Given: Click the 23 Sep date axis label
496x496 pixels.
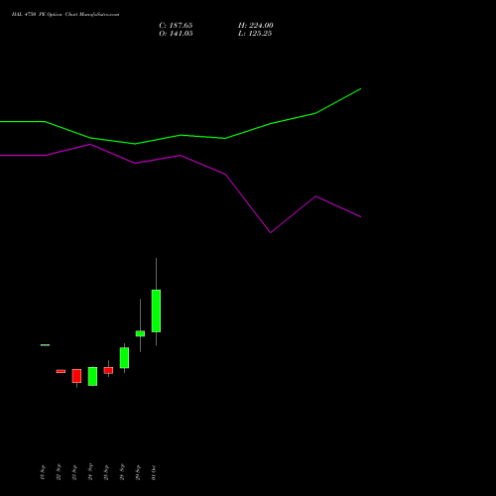Looking at the screenshot, I should tap(74, 472).
